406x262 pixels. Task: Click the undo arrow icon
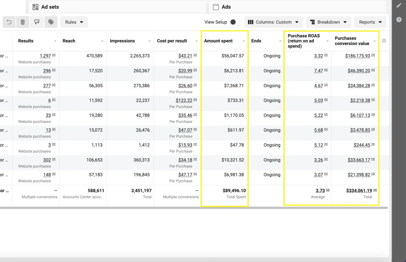9,22
